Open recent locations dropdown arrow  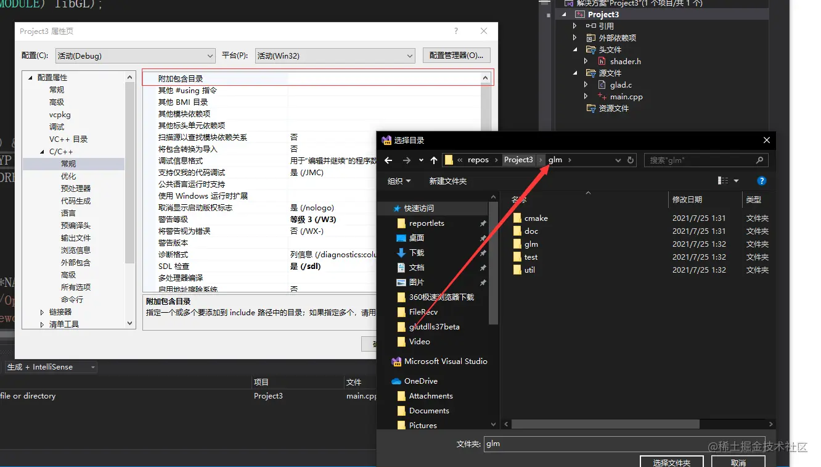(x=421, y=160)
